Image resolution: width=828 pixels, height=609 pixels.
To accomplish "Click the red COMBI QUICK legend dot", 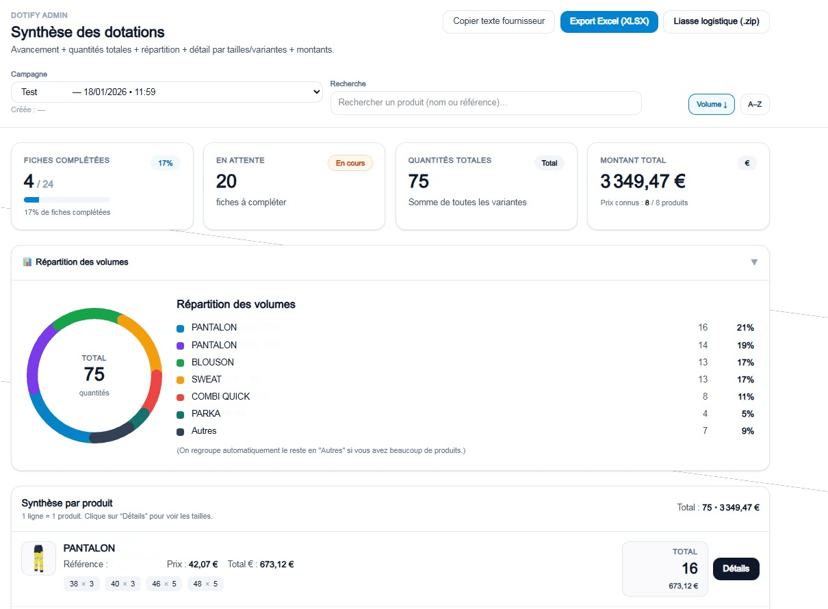I will click(x=181, y=397).
